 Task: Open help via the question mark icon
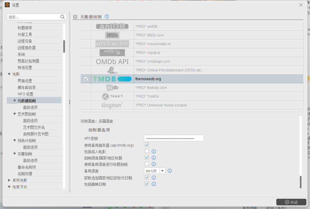tap(107, 17)
